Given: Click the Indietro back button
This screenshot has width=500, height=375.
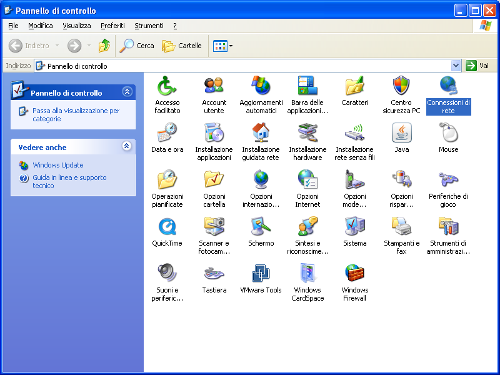Looking at the screenshot, I should pyautogui.click(x=29, y=46).
